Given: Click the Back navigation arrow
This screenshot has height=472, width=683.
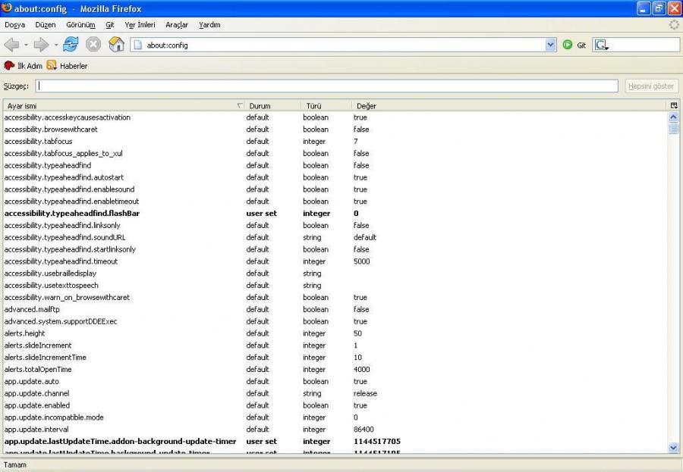Looking at the screenshot, I should [x=11, y=45].
